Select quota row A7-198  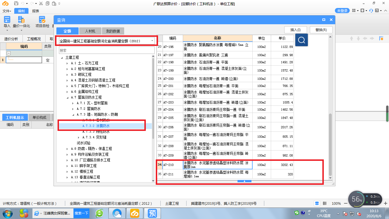point(225,62)
